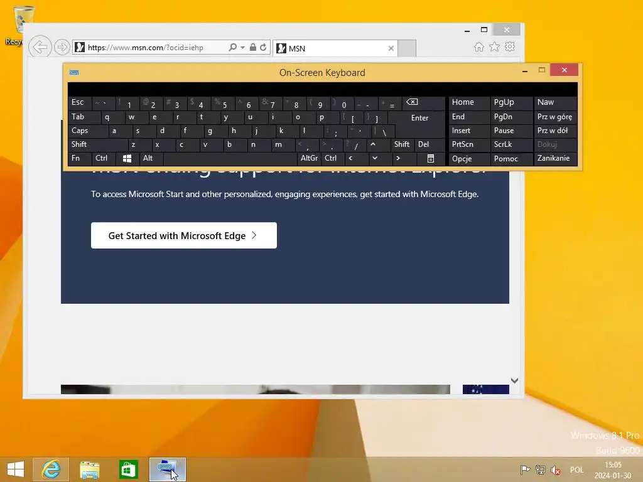
Task: Click the On-Screen Keyboard taskbar icon
Action: (x=167, y=469)
